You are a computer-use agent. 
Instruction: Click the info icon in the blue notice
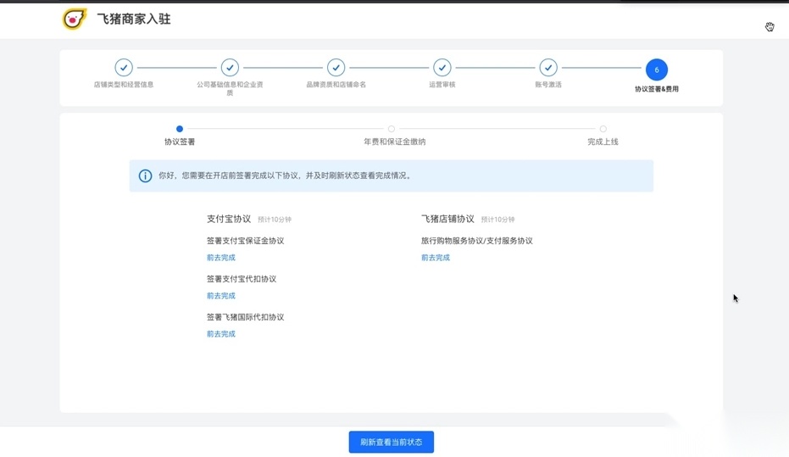(x=145, y=176)
